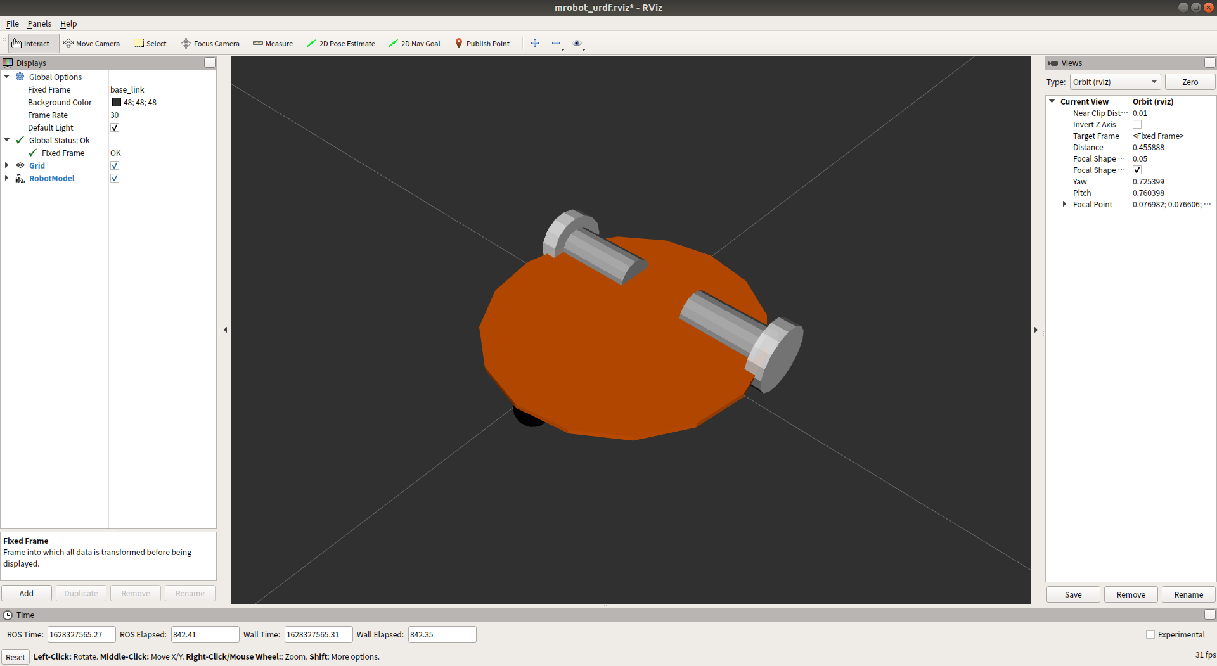Click the Reset button

[x=15, y=657]
